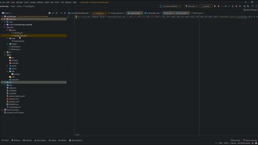Open the android target dropdown
The image size is (258, 145).
(206, 6)
